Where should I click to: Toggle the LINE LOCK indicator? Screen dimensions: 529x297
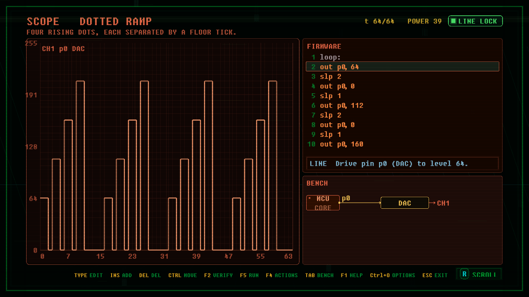(475, 21)
